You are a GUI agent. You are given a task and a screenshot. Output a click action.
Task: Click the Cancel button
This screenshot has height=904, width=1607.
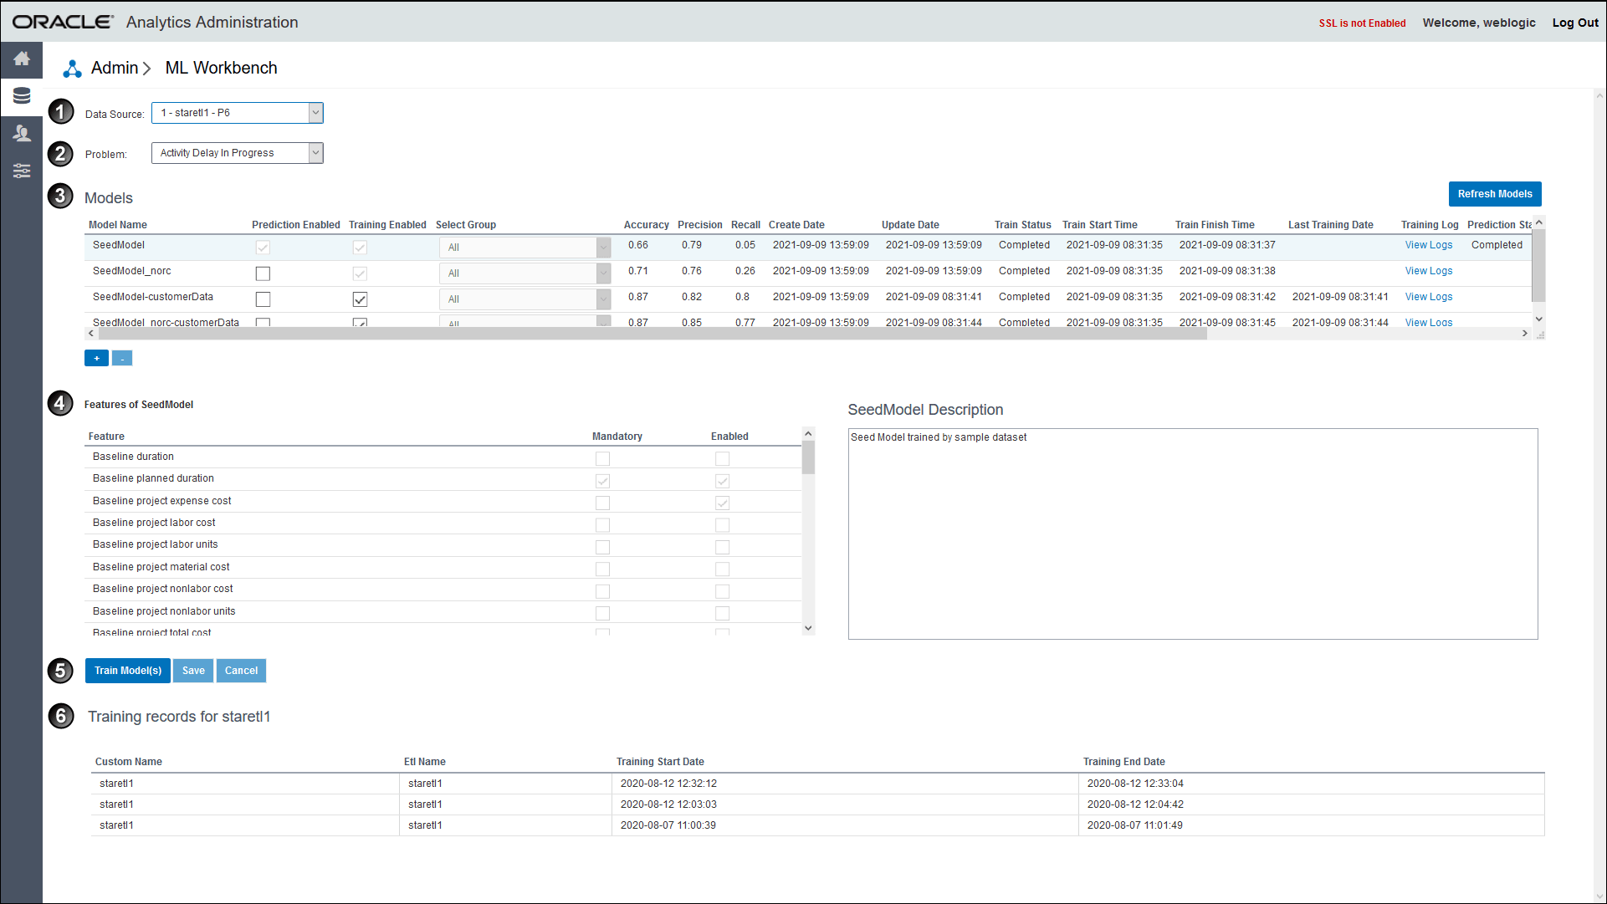coord(241,671)
